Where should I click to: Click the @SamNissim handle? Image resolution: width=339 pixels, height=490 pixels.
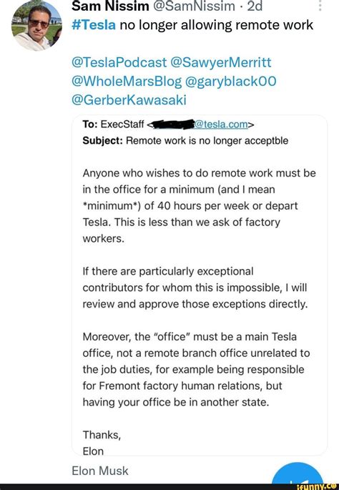pyautogui.click(x=194, y=6)
